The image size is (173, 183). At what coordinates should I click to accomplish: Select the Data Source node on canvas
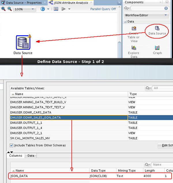(23, 42)
